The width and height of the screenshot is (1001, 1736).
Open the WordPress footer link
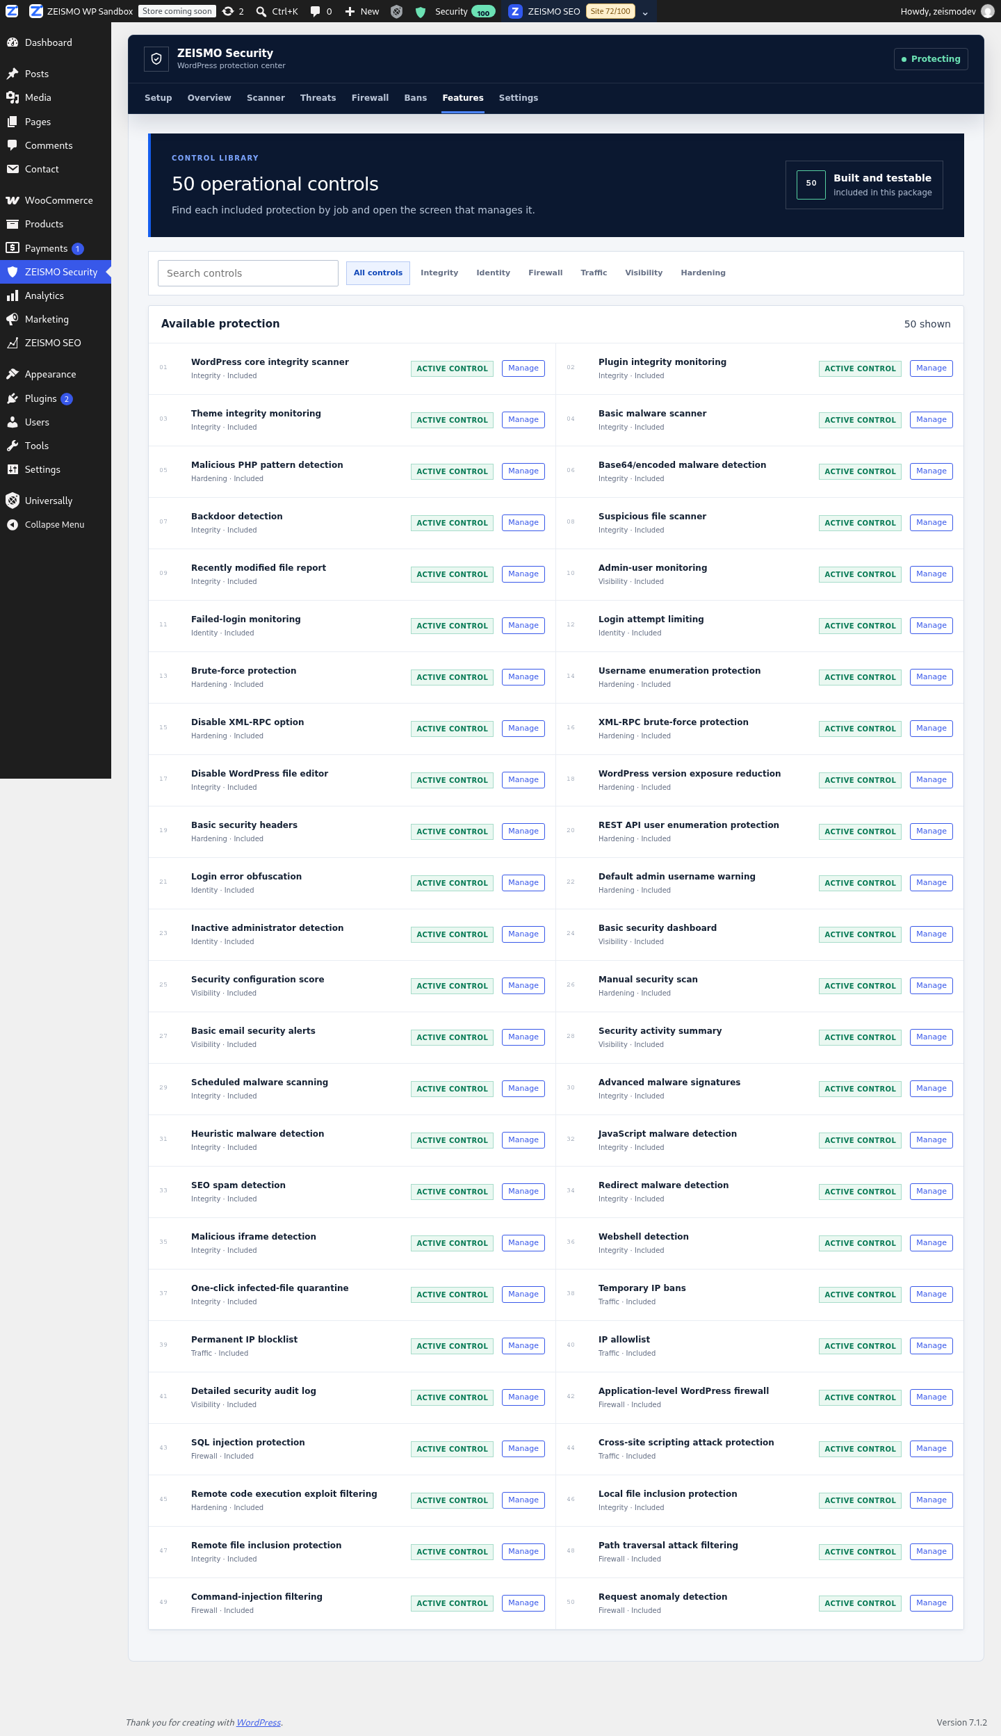pyautogui.click(x=259, y=1722)
